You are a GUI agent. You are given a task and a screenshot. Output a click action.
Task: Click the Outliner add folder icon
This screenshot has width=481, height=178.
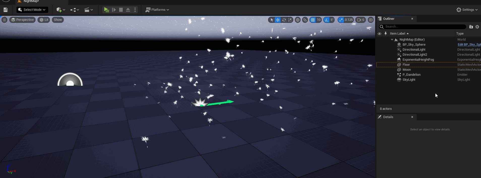point(471,27)
